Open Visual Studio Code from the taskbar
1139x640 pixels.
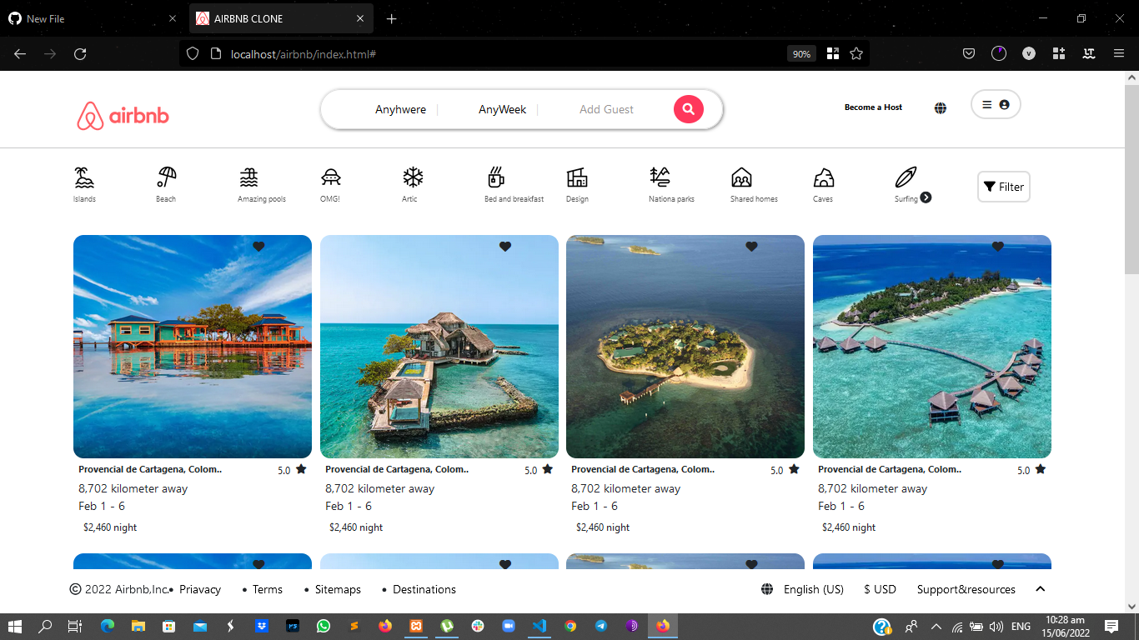click(539, 626)
